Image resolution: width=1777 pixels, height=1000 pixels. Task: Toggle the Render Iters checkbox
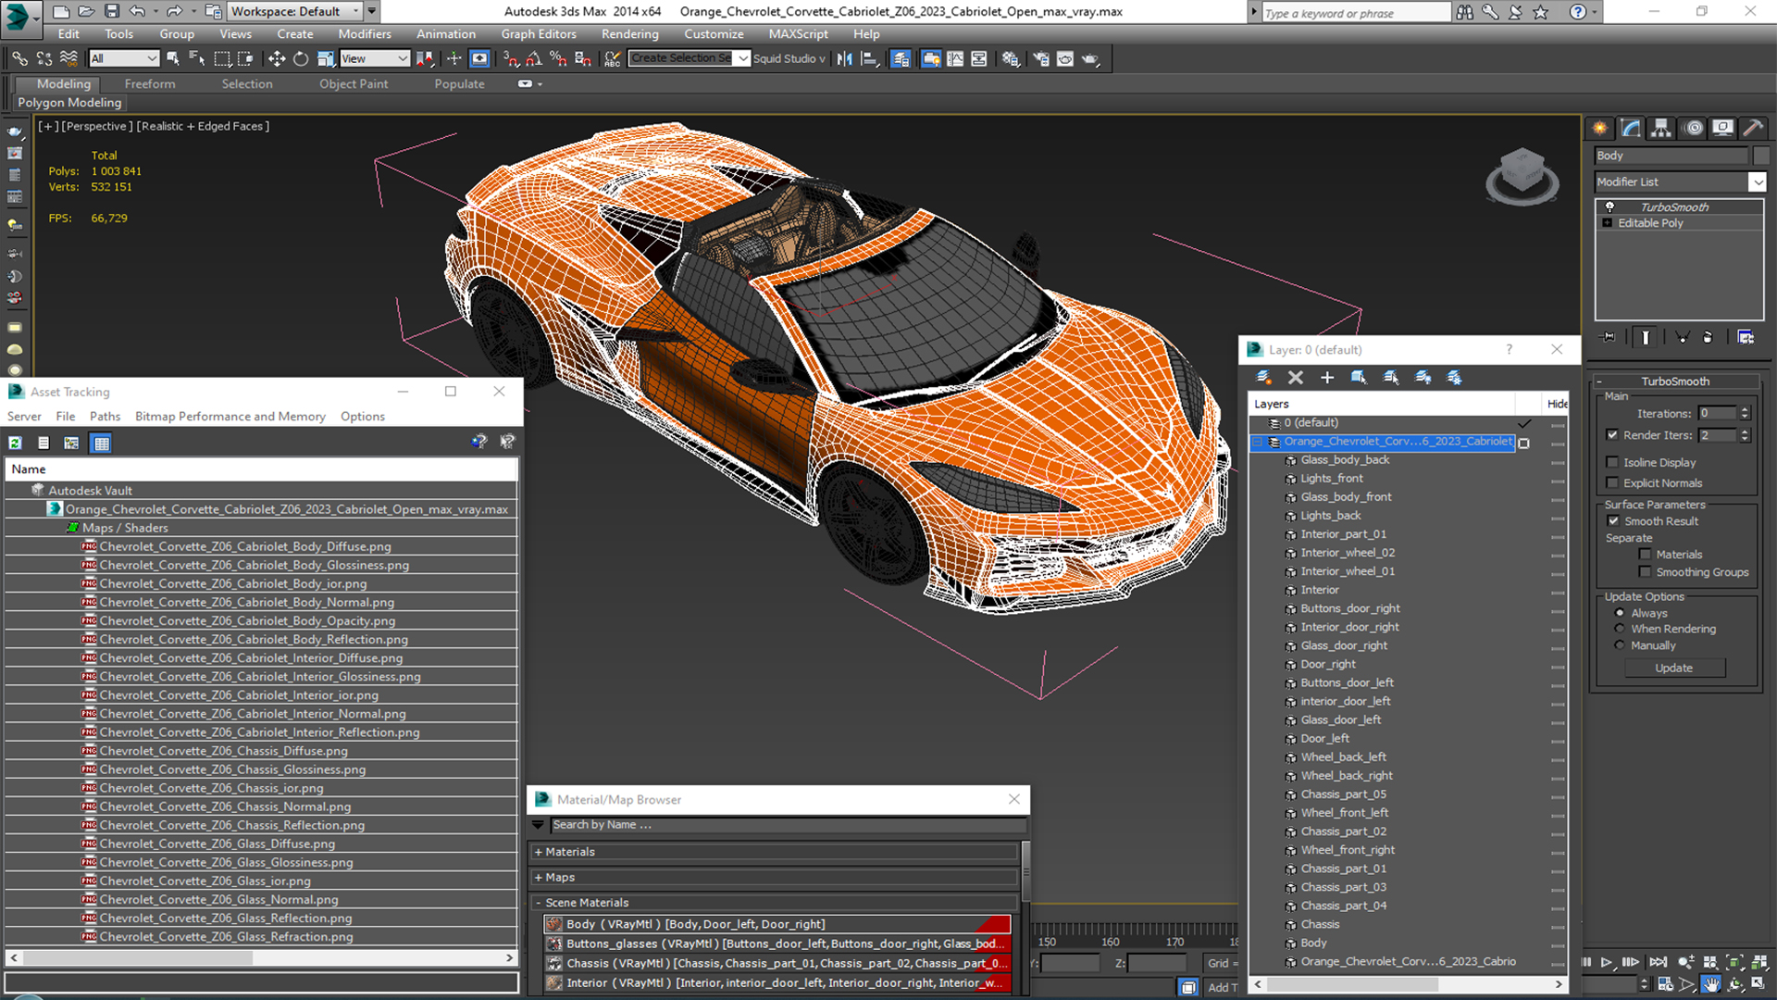point(1612,435)
